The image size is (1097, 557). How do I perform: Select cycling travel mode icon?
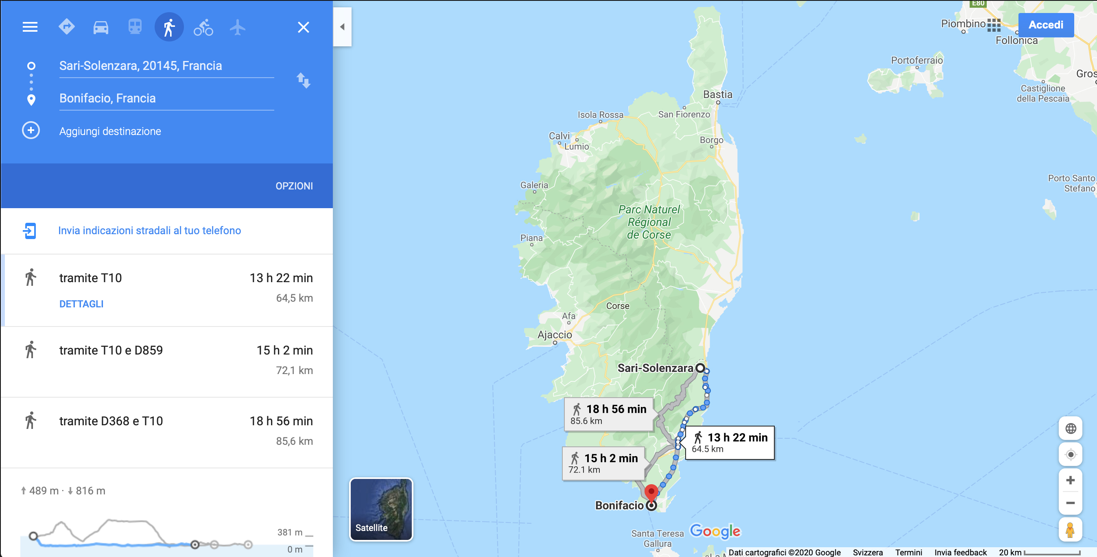point(203,27)
